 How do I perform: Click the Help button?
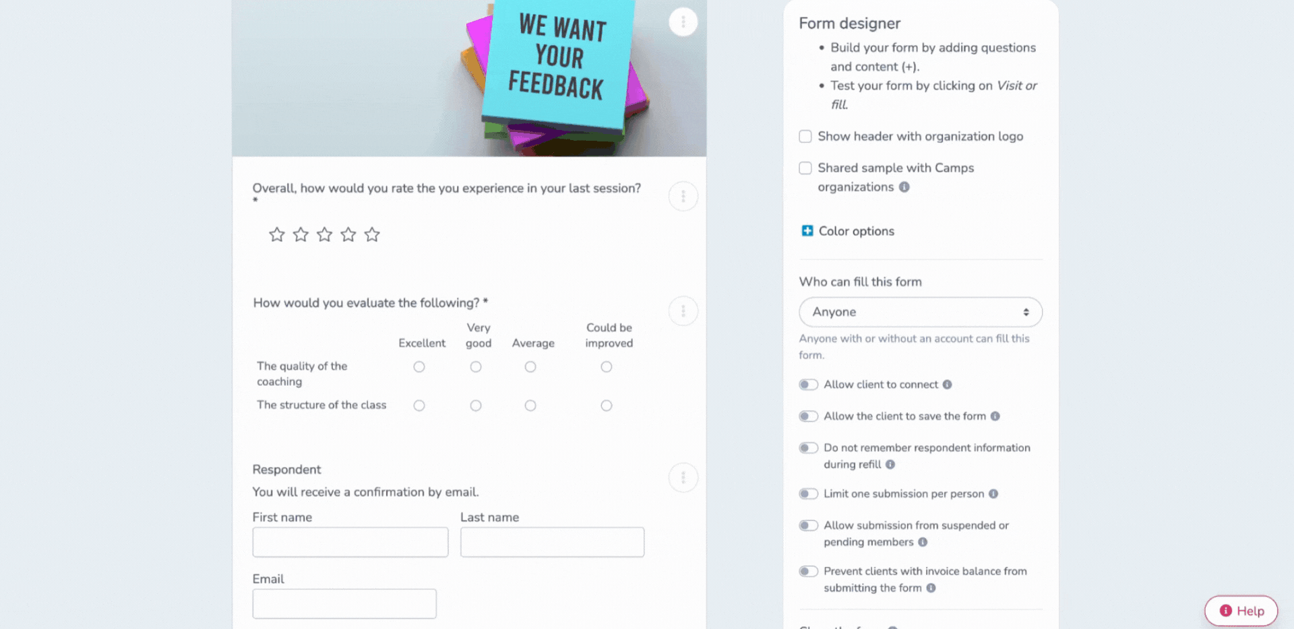click(x=1241, y=610)
